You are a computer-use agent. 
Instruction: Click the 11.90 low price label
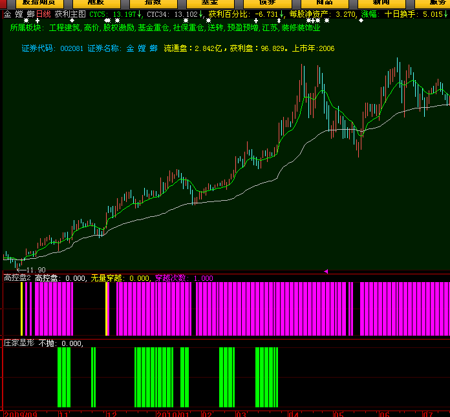click(x=36, y=270)
